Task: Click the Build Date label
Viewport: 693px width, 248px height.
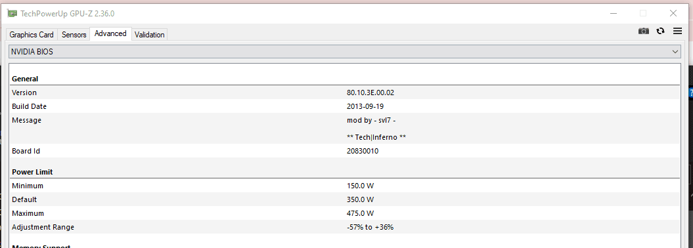Action: point(29,106)
